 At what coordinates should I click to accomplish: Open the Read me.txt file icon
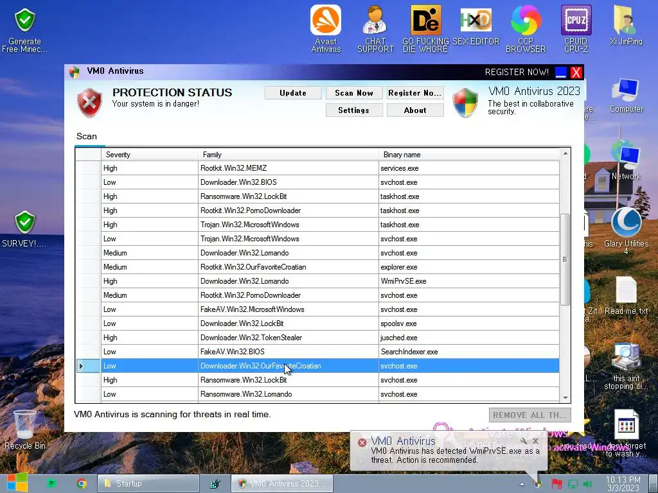[x=626, y=295]
